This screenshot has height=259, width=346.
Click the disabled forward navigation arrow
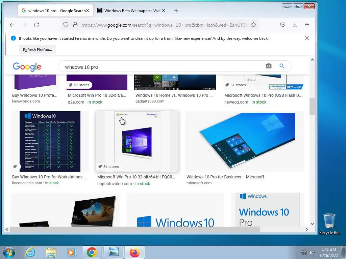(24, 25)
